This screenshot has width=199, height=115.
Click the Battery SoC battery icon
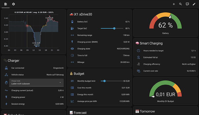pyautogui.click(x=72, y=22)
